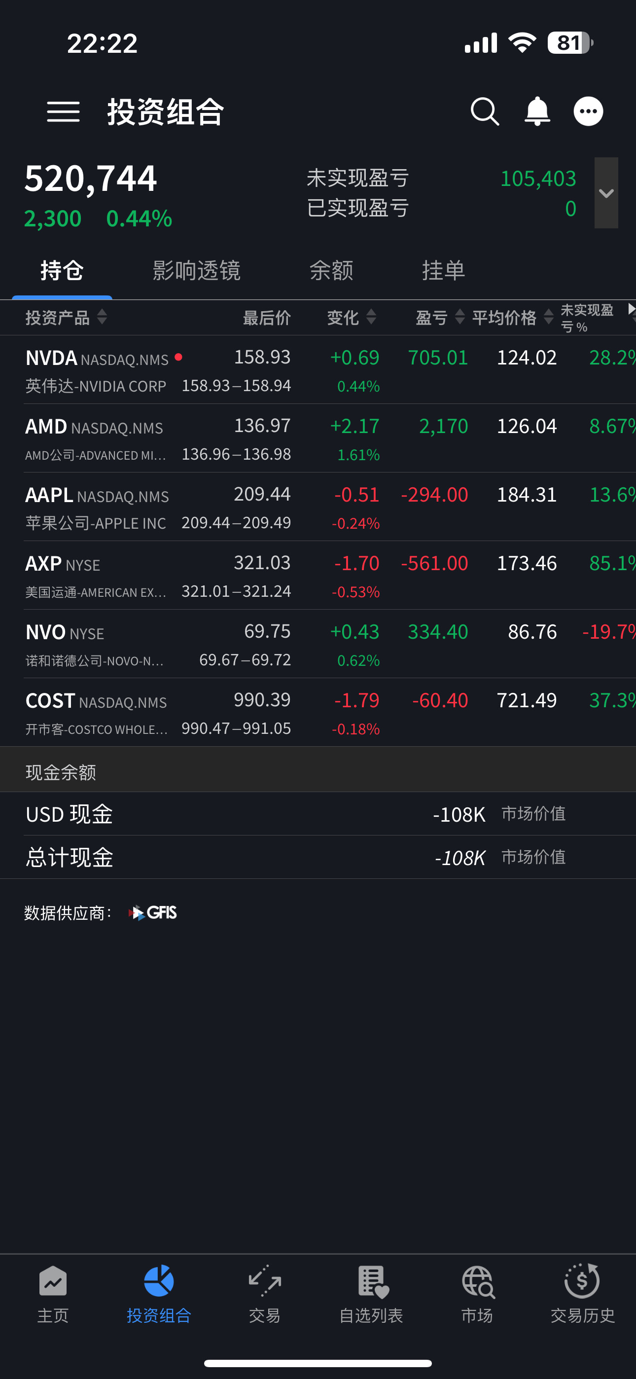Tap total portfolio value 520,744

coord(91,178)
